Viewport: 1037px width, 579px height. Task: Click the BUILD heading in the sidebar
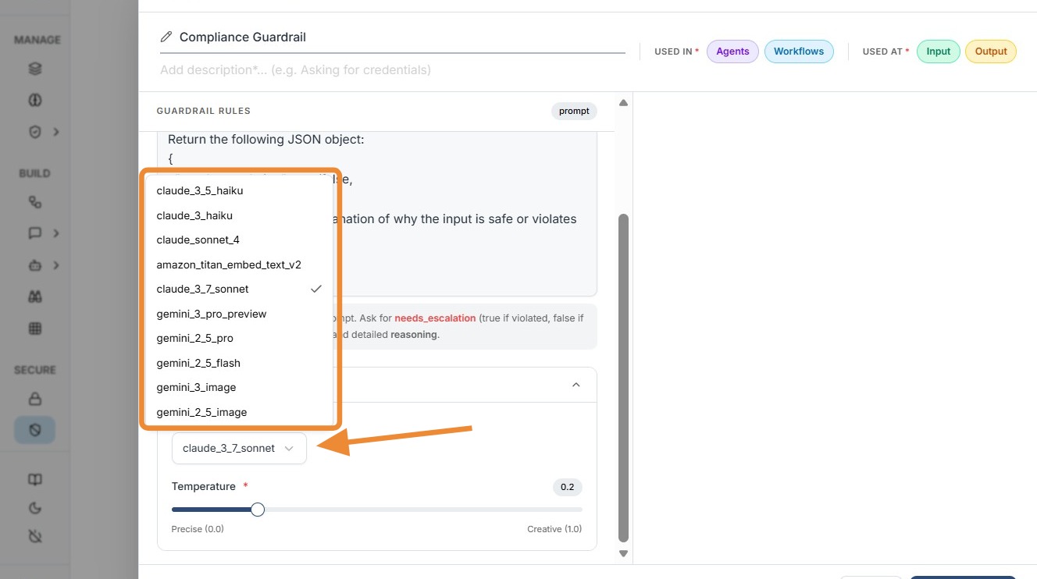click(34, 173)
